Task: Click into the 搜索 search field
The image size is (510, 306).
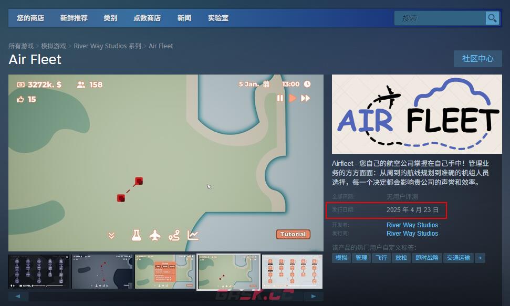Action: pos(440,18)
